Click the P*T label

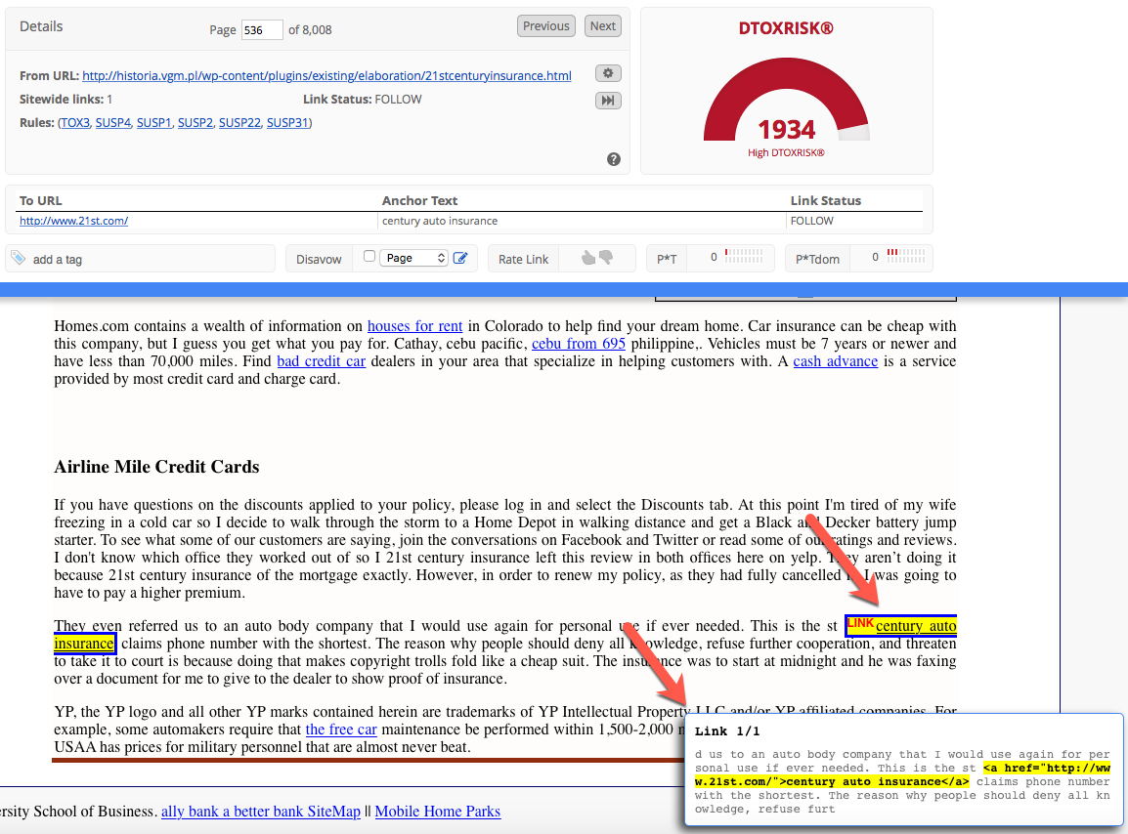click(667, 259)
